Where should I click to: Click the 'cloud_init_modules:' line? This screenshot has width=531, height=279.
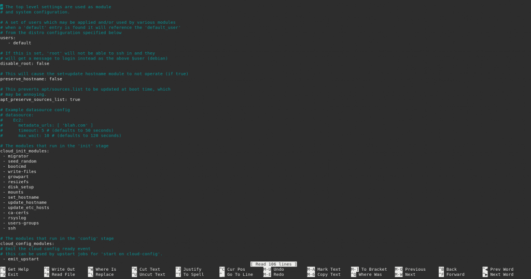pyautogui.click(x=25, y=151)
